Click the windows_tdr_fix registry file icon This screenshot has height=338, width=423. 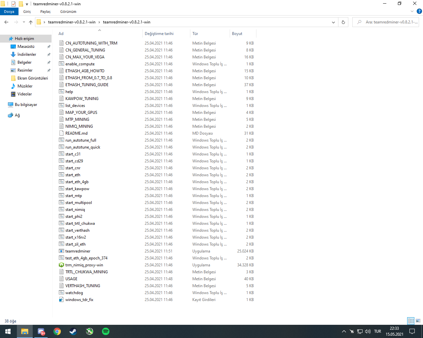(x=61, y=299)
